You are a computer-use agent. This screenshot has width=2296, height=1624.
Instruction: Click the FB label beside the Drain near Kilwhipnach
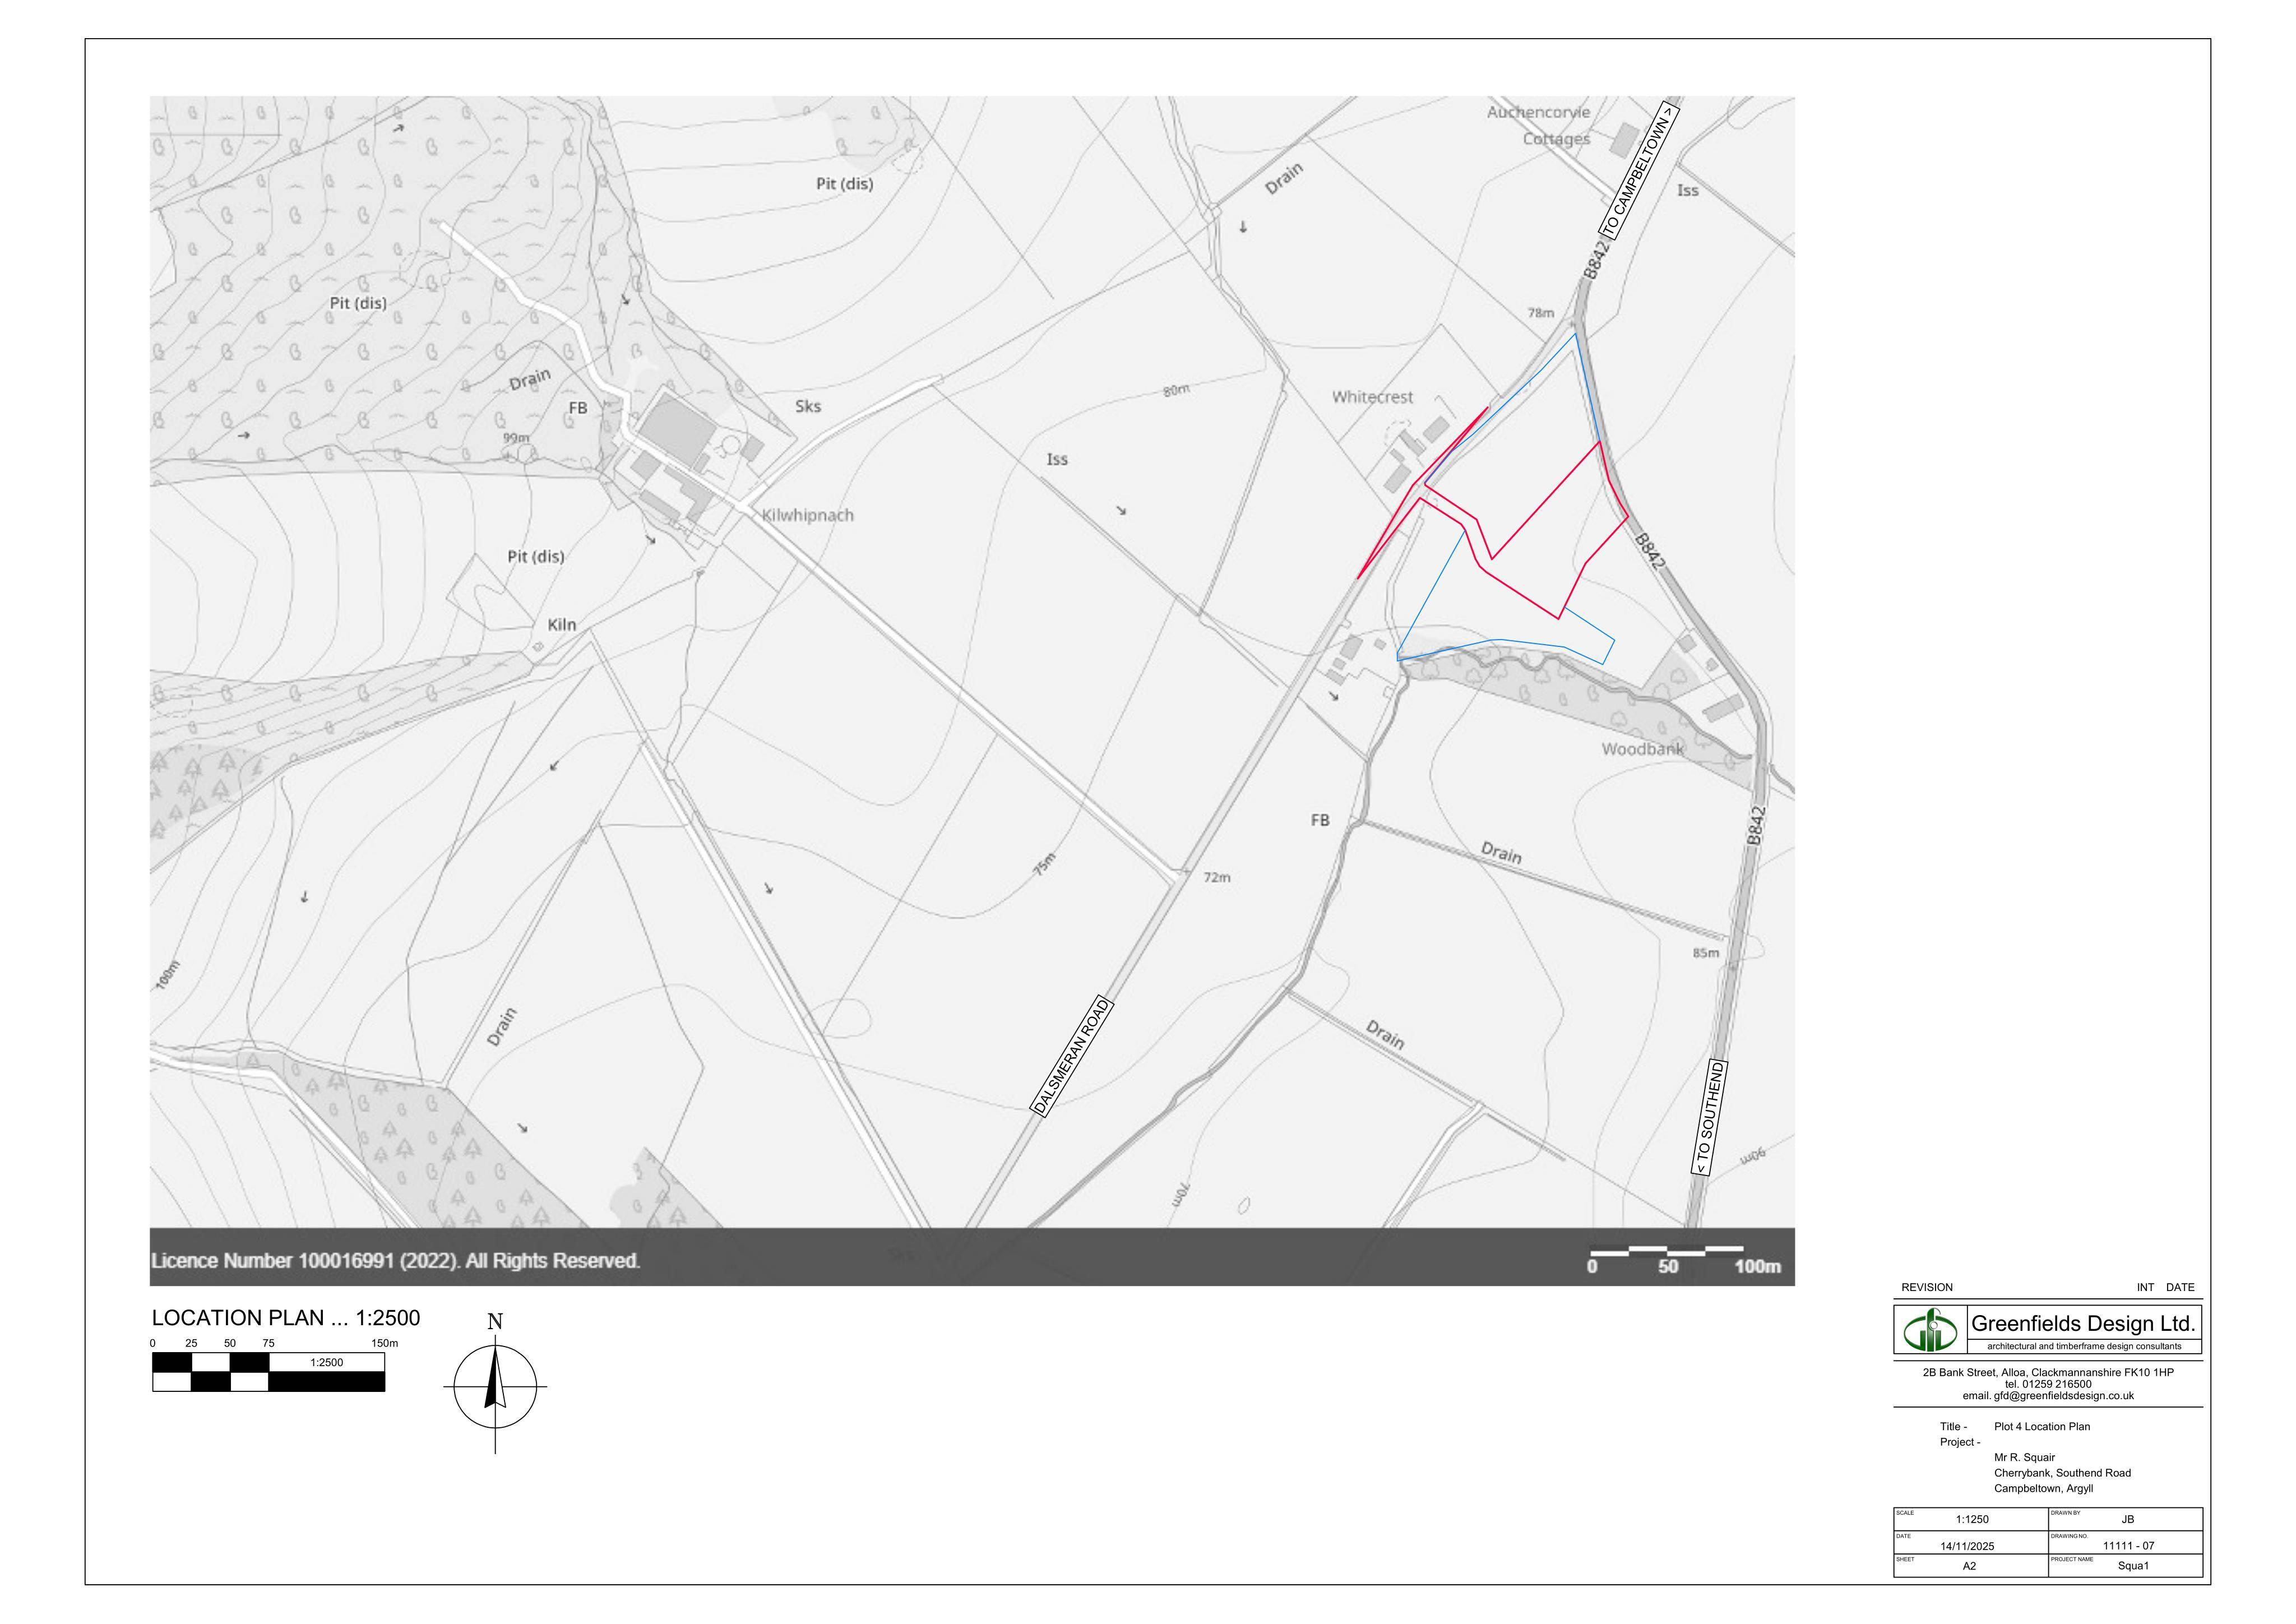(578, 408)
